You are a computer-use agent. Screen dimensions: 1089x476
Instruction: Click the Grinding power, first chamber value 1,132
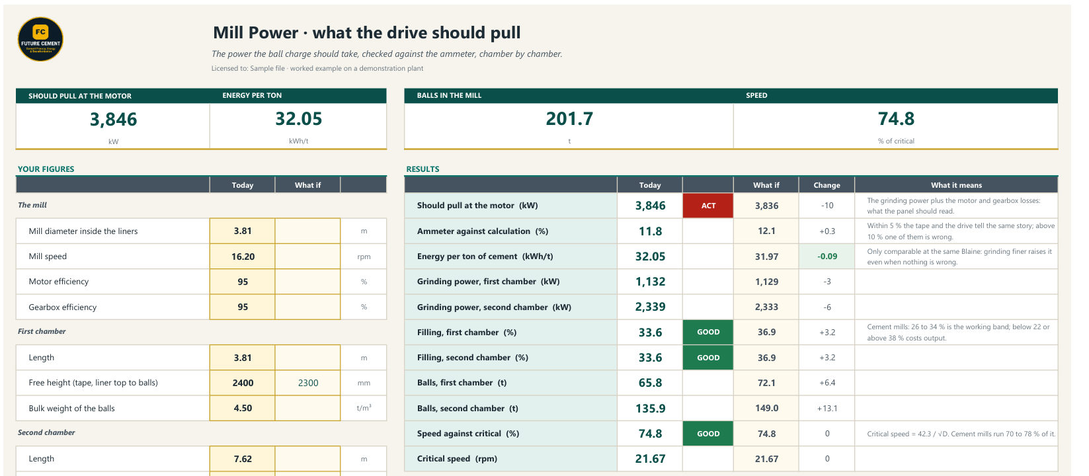pyautogui.click(x=650, y=282)
